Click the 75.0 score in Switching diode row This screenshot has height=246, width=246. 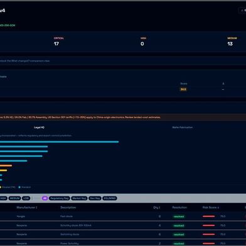click(x=223, y=234)
